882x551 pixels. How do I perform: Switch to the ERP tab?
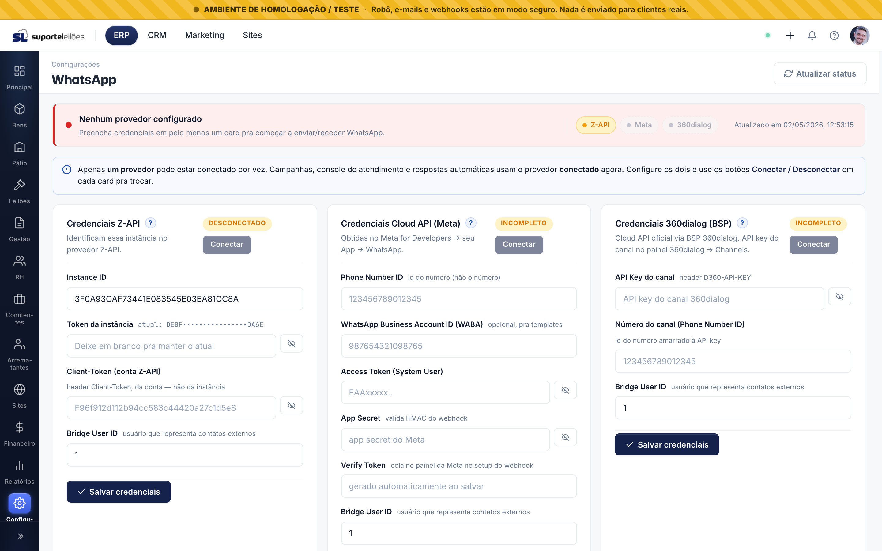[x=121, y=35]
